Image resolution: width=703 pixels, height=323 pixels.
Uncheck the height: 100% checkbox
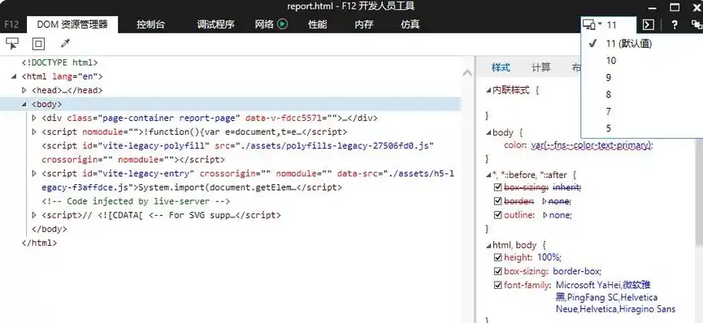(x=497, y=257)
